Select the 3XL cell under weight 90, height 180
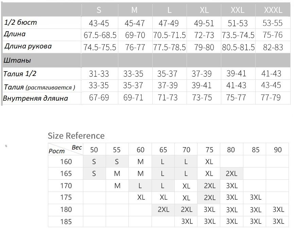The height and width of the screenshot is (237, 294). pos(278,210)
